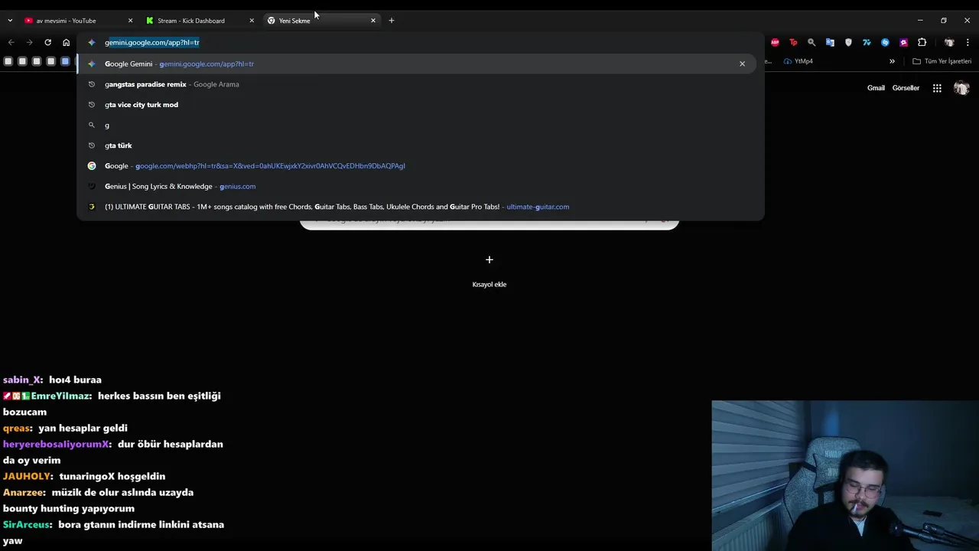Close the Yeni Sekme tab
The width and height of the screenshot is (979, 551).
pos(373,21)
